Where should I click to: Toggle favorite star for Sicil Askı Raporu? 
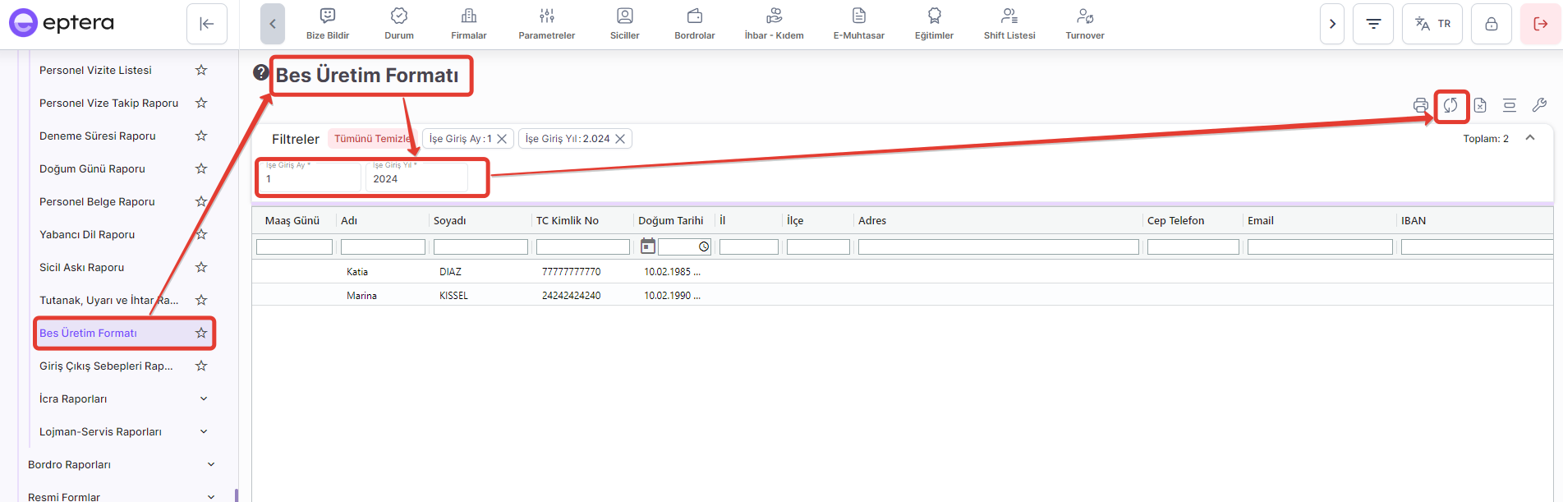201,267
